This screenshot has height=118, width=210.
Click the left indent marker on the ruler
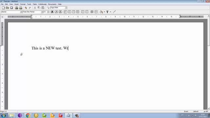(31, 17)
